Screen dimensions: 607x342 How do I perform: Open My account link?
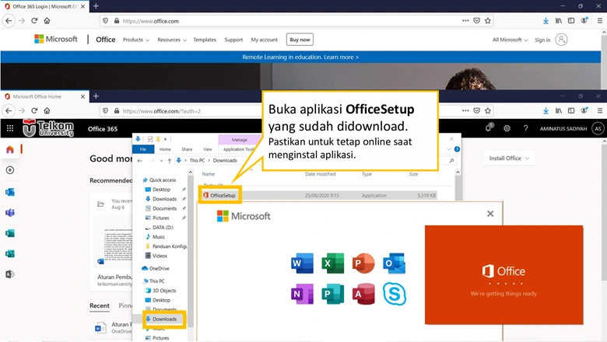coord(264,40)
